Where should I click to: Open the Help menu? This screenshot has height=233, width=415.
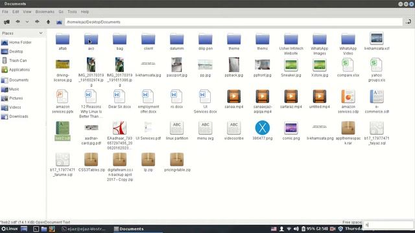[x=85, y=12]
